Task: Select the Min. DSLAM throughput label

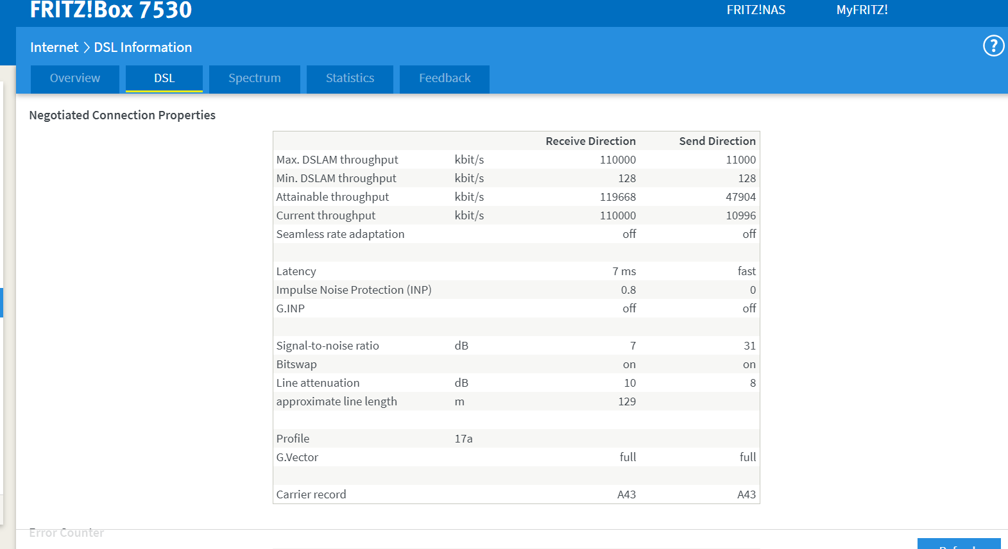Action: tap(336, 178)
